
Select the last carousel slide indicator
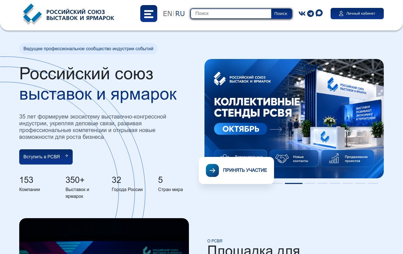pos(373,183)
